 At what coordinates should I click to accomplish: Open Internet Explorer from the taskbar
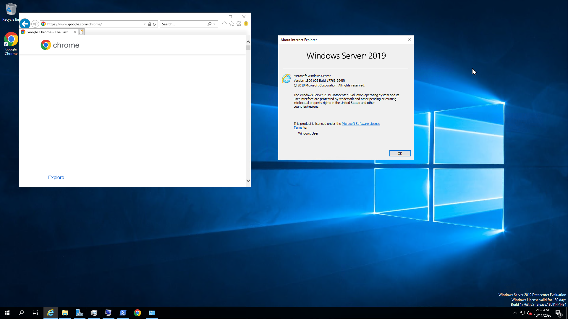pyautogui.click(x=51, y=313)
